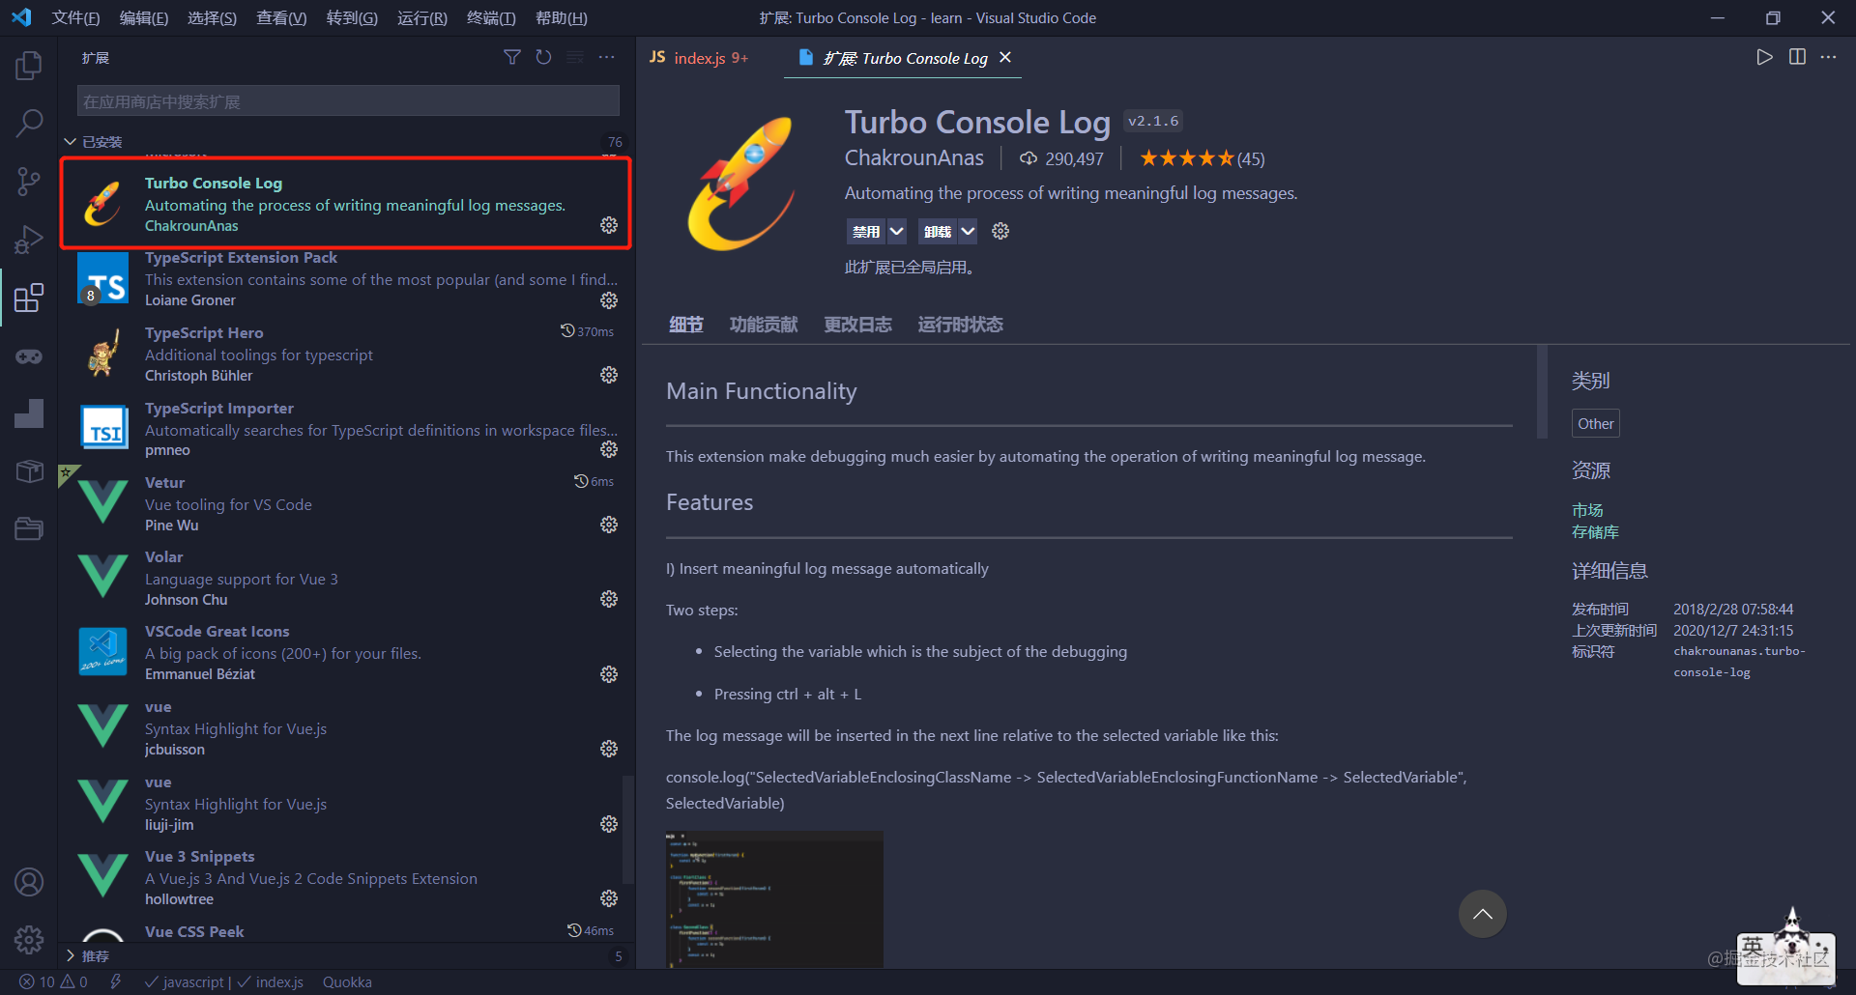
Task: Open the ChakrounAnas publisher link
Action: [x=913, y=157]
